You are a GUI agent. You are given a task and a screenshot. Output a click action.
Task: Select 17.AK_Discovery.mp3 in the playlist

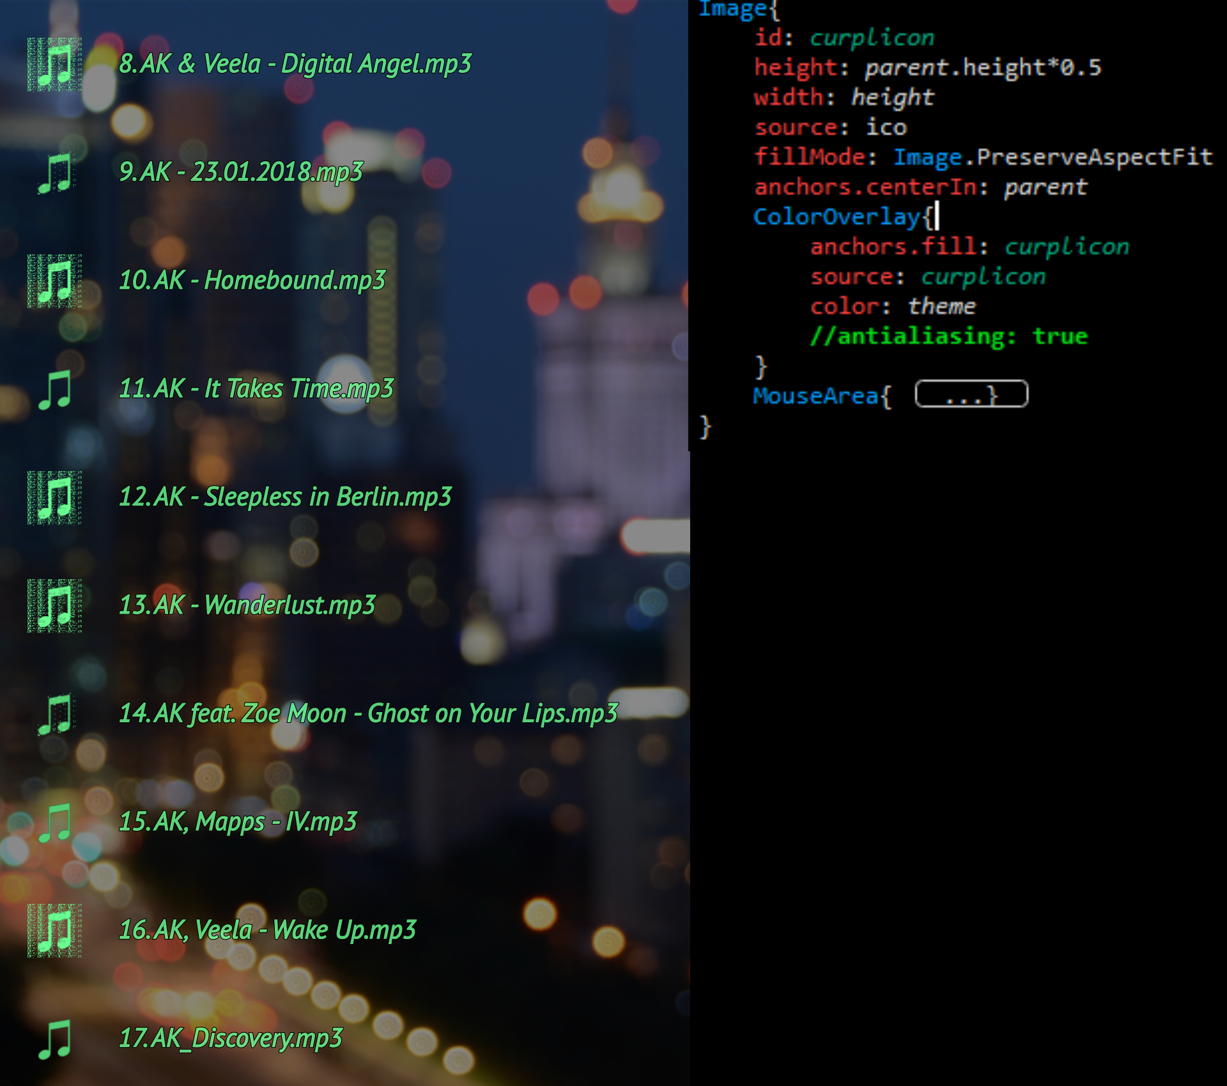coord(231,1039)
